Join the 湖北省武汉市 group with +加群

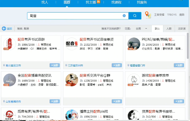(x=55, y=65)
